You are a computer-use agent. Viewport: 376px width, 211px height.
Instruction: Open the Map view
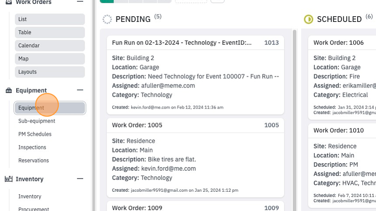50,59
